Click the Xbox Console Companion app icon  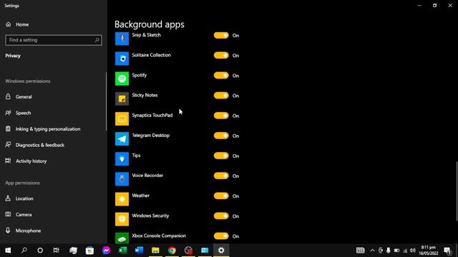[122, 238]
